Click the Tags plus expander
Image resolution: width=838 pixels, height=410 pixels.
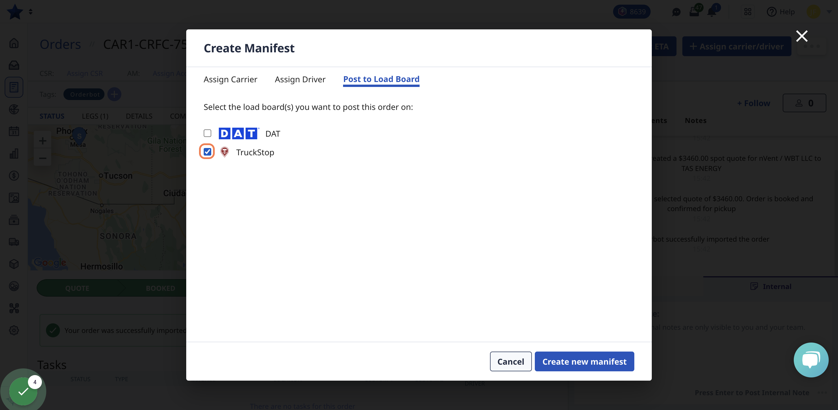pos(115,94)
